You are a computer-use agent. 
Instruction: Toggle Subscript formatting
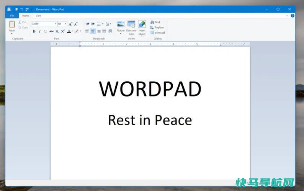57,31
